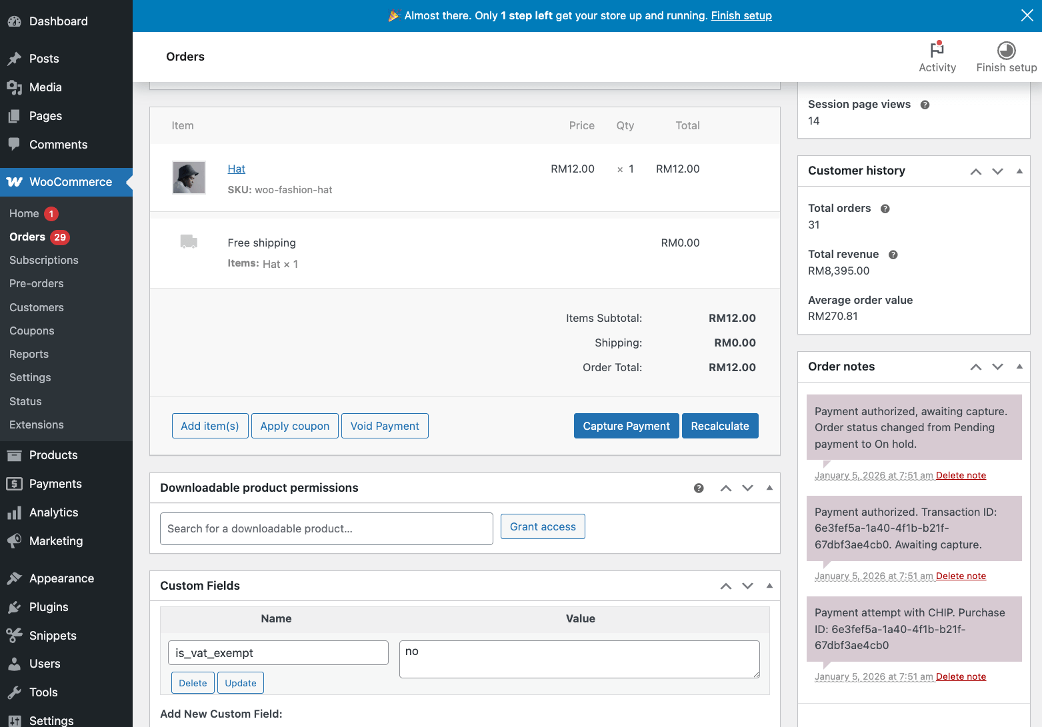
Task: Open the Subscriptions submenu item
Action: click(x=44, y=260)
